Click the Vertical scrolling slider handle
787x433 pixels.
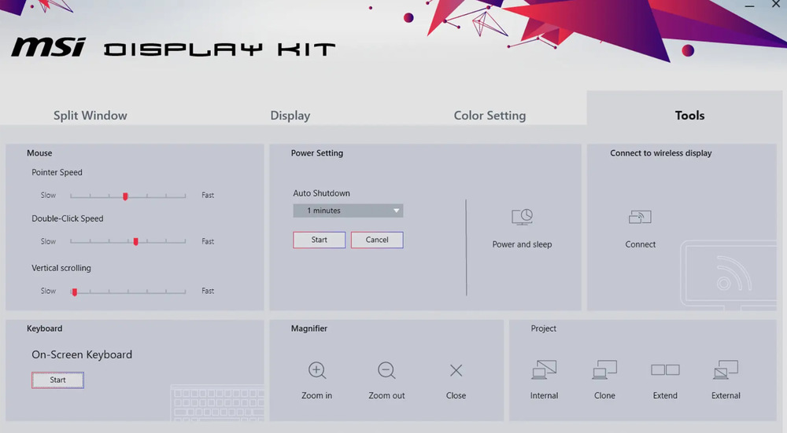74,292
